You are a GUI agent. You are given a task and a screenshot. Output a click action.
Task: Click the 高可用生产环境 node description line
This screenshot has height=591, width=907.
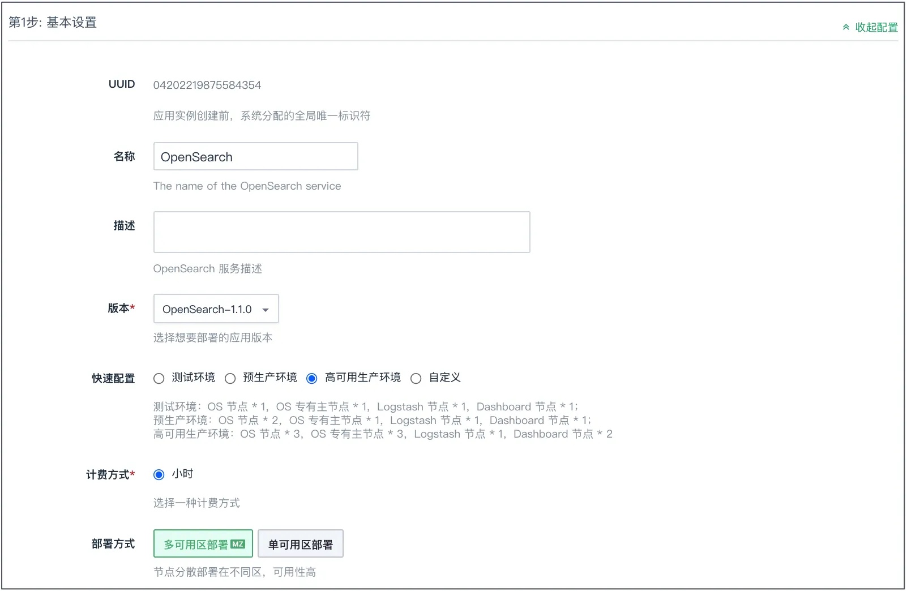383,434
